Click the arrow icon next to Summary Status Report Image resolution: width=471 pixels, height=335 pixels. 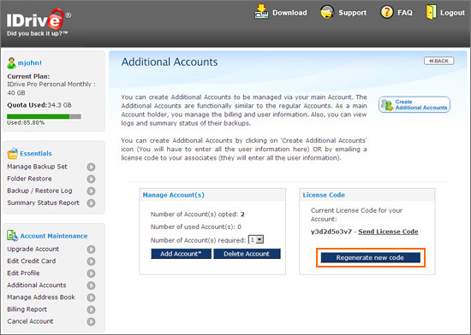91,203
